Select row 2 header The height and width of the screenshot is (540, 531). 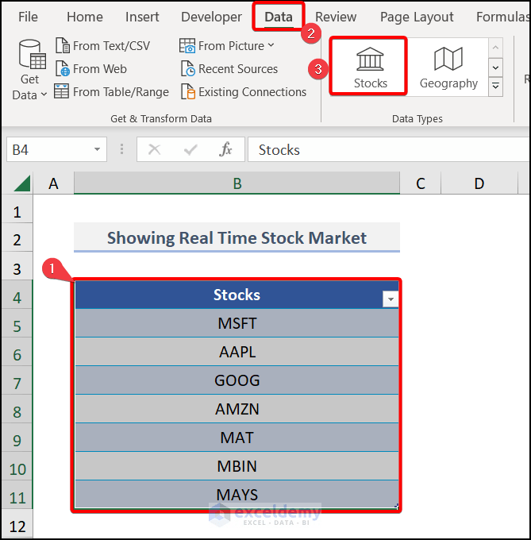pos(17,239)
